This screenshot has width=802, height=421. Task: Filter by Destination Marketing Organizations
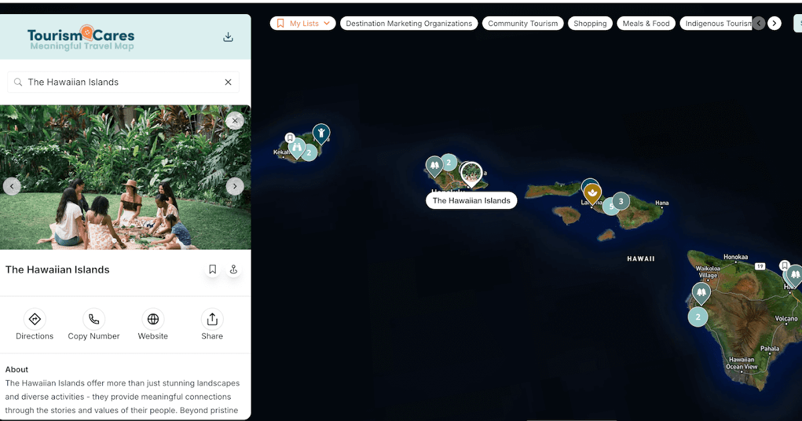click(409, 23)
